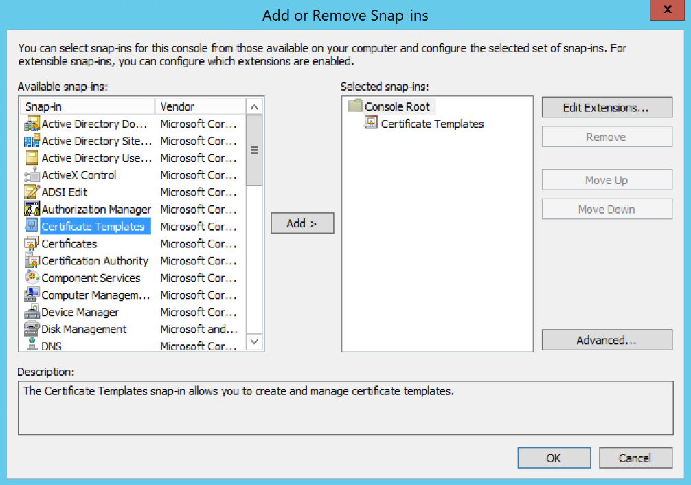Select Console Root in selected snap-ins
Viewport: 691px width, 485px height.
pos(397,106)
